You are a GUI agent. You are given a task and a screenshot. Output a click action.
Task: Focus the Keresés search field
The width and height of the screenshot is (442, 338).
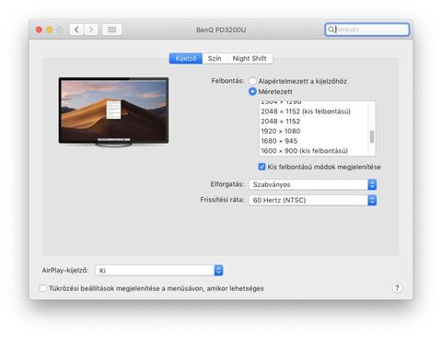[366, 29]
